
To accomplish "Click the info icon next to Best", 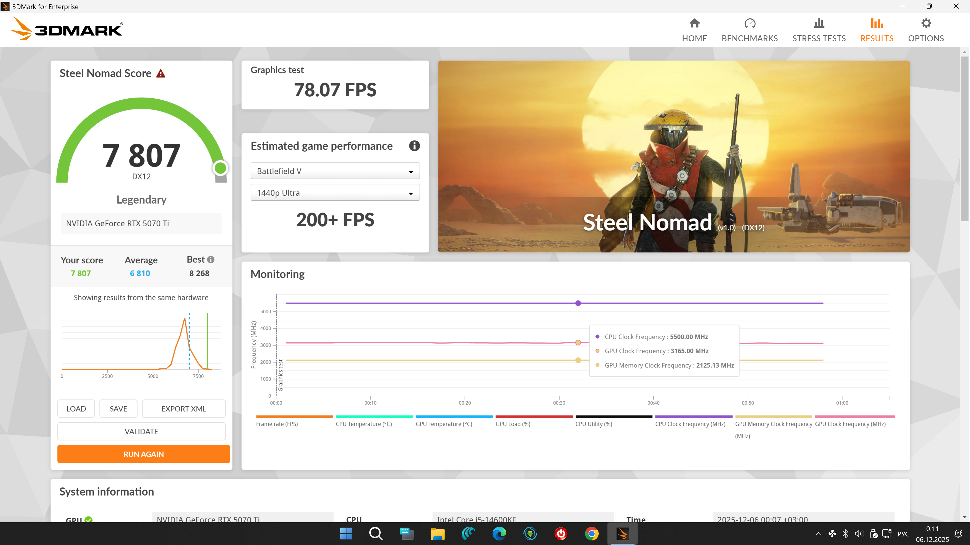I will (x=211, y=260).
